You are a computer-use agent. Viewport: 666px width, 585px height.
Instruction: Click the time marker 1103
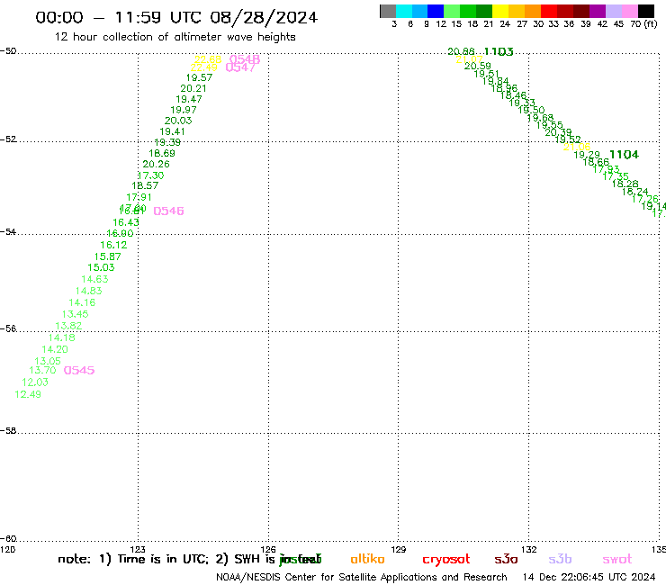(x=499, y=52)
